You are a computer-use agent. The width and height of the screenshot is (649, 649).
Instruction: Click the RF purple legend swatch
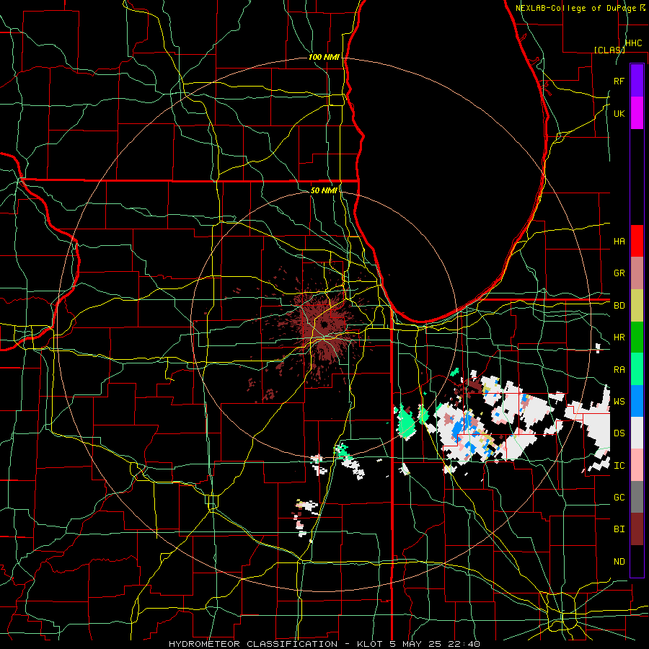coord(637,80)
